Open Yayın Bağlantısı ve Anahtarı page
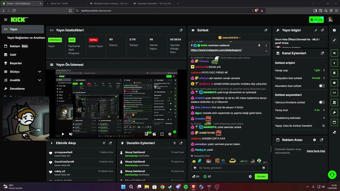Viewport: 340px width, 191px height. (26, 38)
